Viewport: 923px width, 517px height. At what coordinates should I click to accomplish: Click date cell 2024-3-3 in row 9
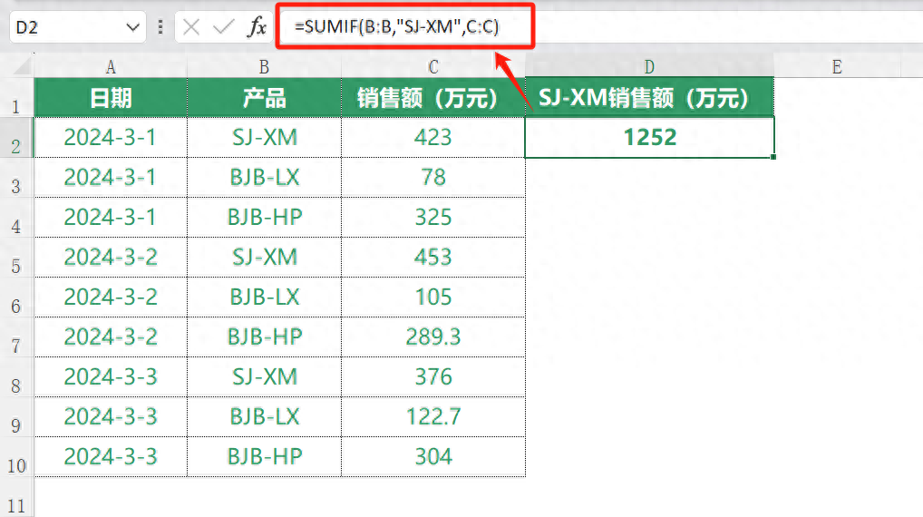(x=111, y=417)
